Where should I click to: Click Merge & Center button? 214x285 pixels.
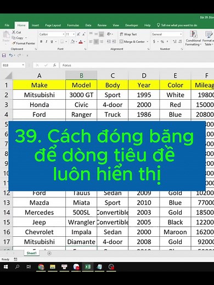point(132,42)
